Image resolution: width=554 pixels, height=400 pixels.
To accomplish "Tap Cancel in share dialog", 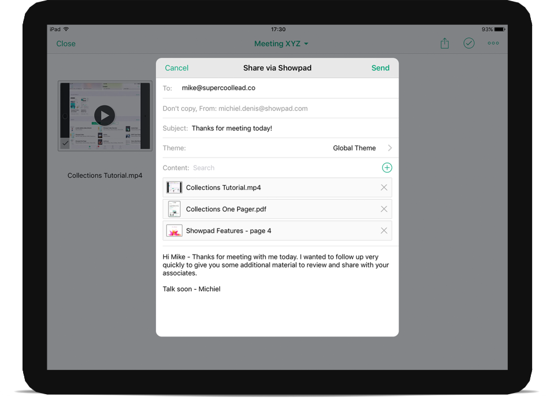I will [x=177, y=68].
